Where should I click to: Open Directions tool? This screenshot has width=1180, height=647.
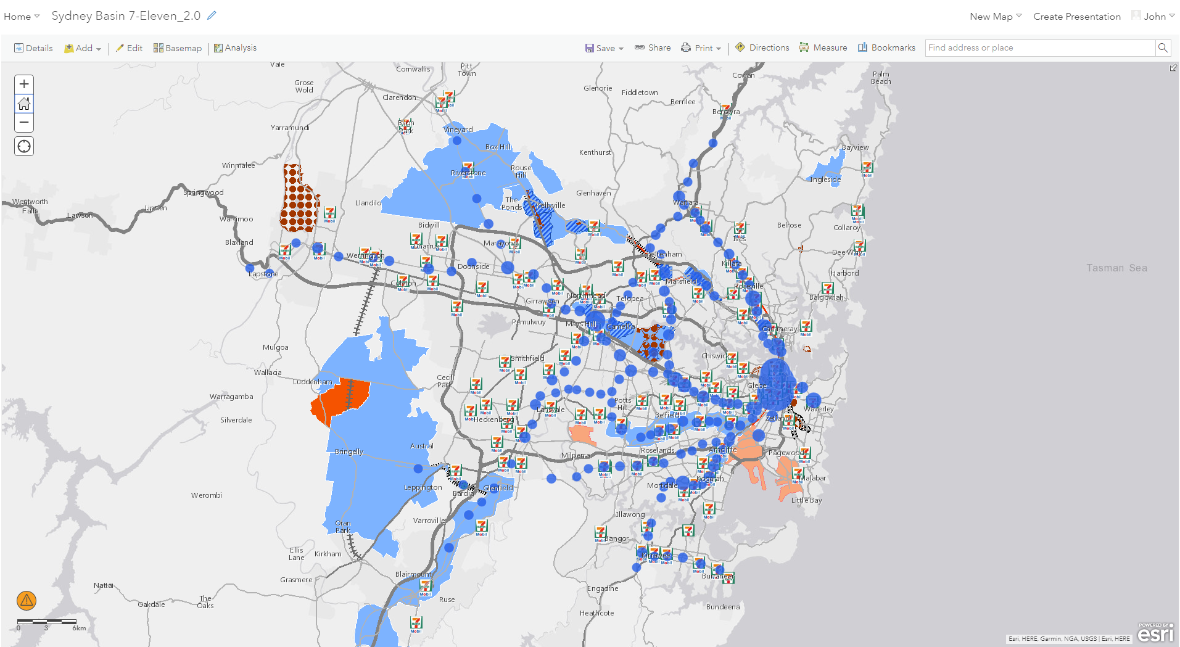[x=762, y=47]
